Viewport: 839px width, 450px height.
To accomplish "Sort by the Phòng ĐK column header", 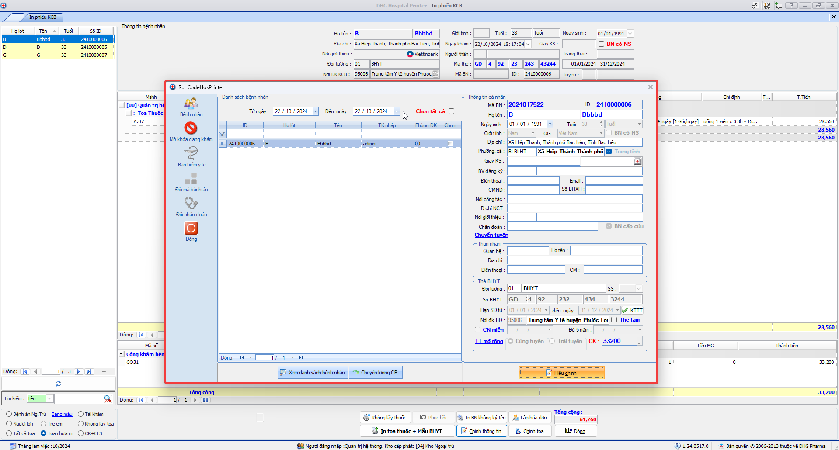I will pos(426,125).
